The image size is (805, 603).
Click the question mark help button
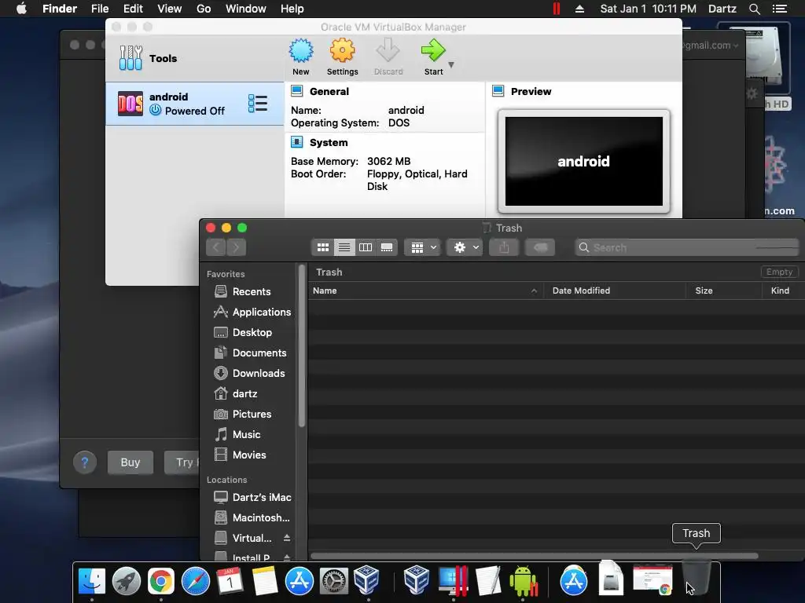click(85, 462)
